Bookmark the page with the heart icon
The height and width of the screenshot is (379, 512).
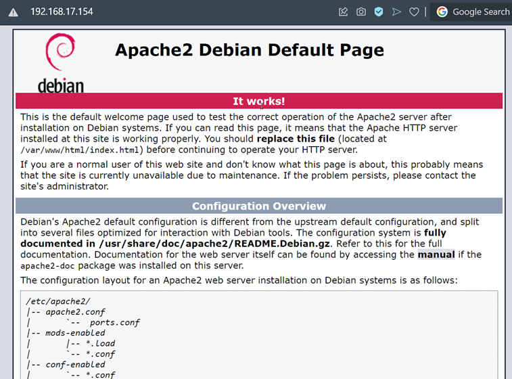[x=414, y=12]
